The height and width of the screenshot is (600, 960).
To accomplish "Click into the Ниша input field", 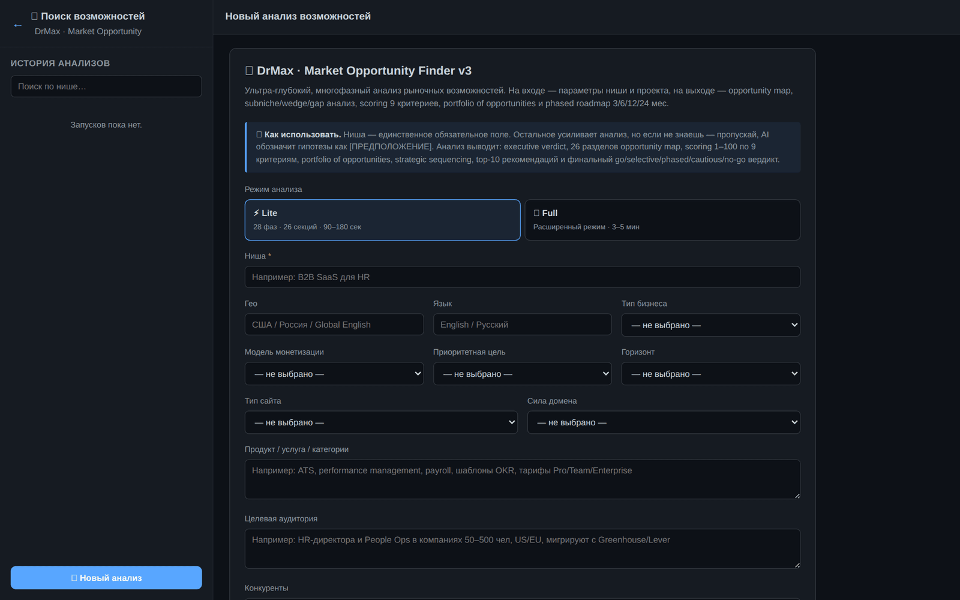I will (523, 277).
